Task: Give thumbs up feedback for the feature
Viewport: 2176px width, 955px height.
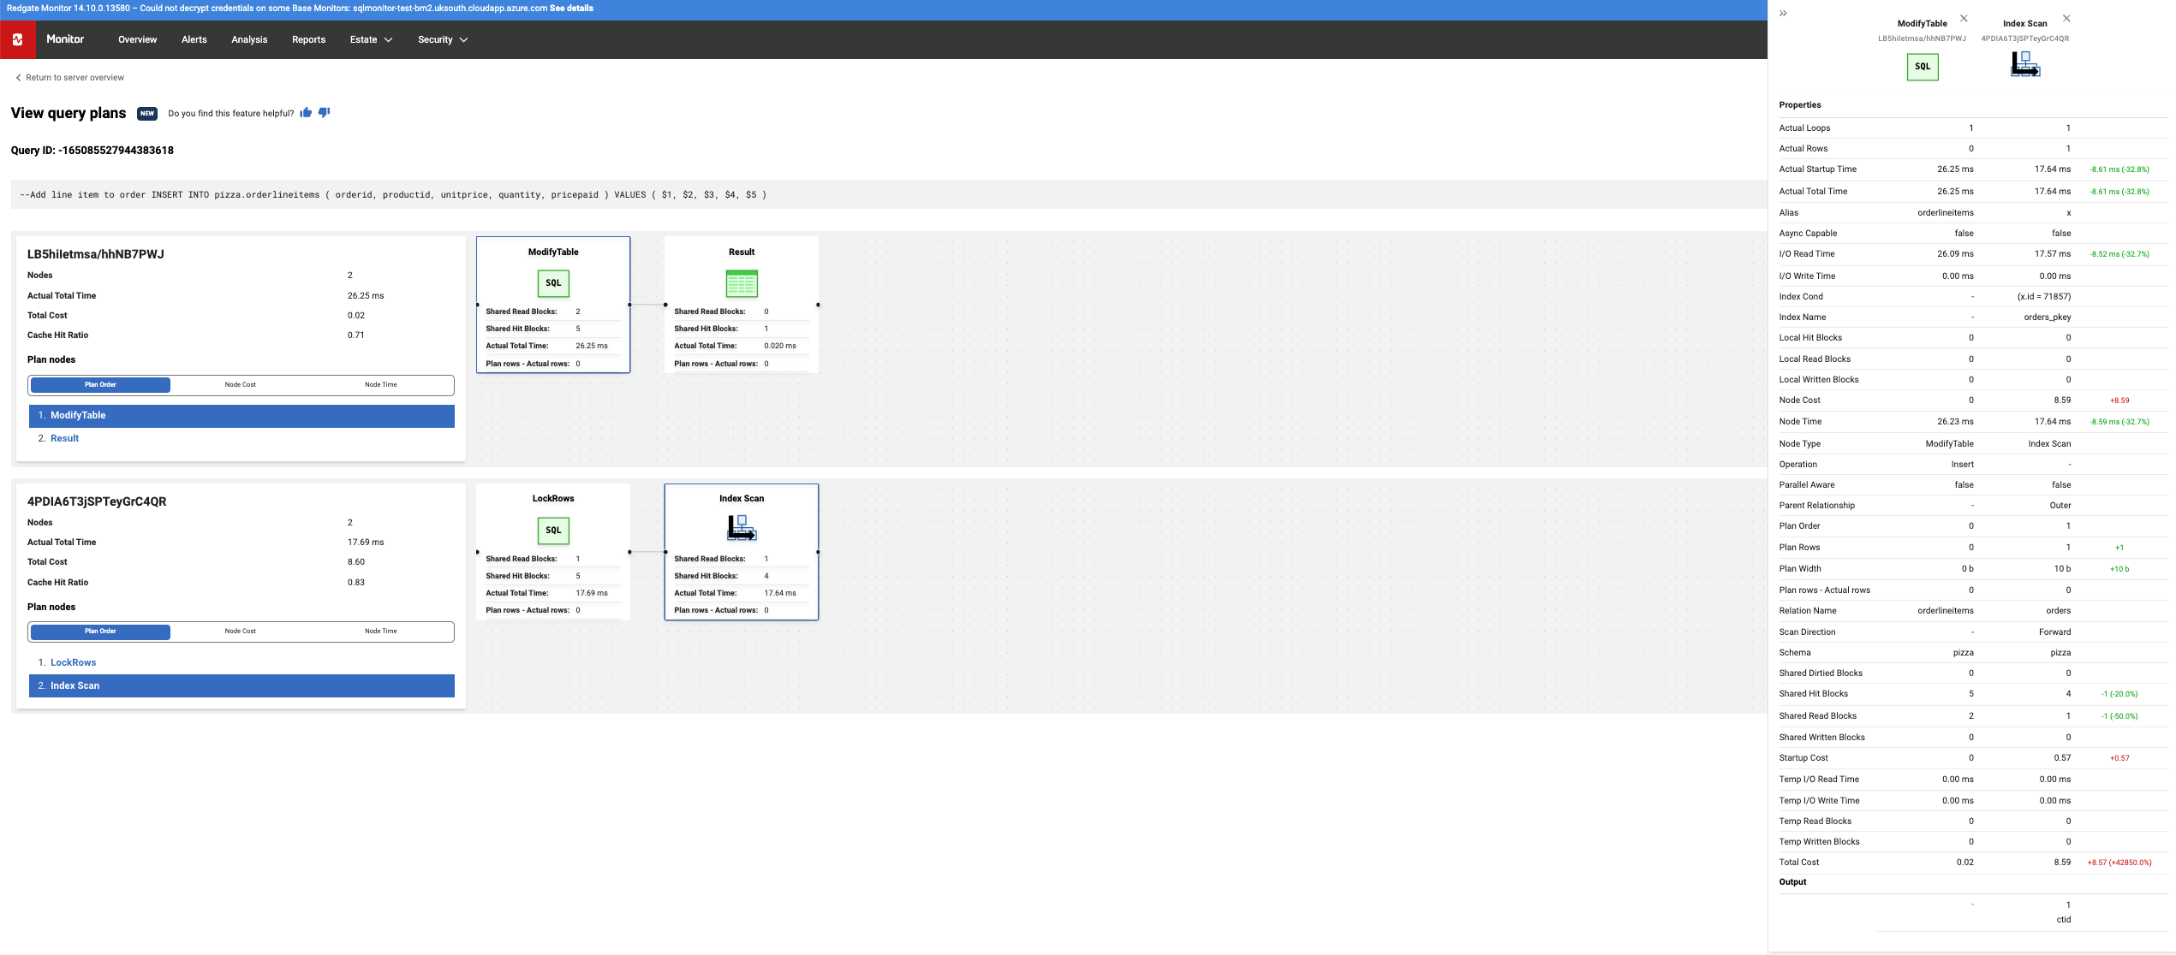Action: pyautogui.click(x=306, y=112)
